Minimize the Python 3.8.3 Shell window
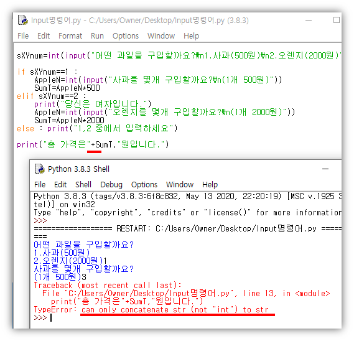 [x=325, y=169]
